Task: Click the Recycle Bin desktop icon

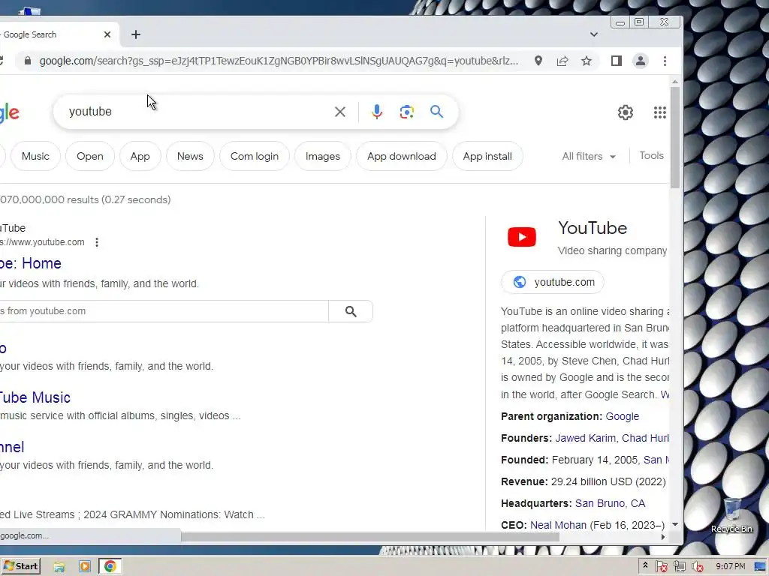Action: point(731,515)
